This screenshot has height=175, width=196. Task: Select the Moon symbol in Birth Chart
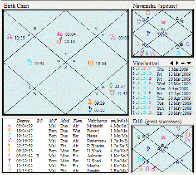29,63
